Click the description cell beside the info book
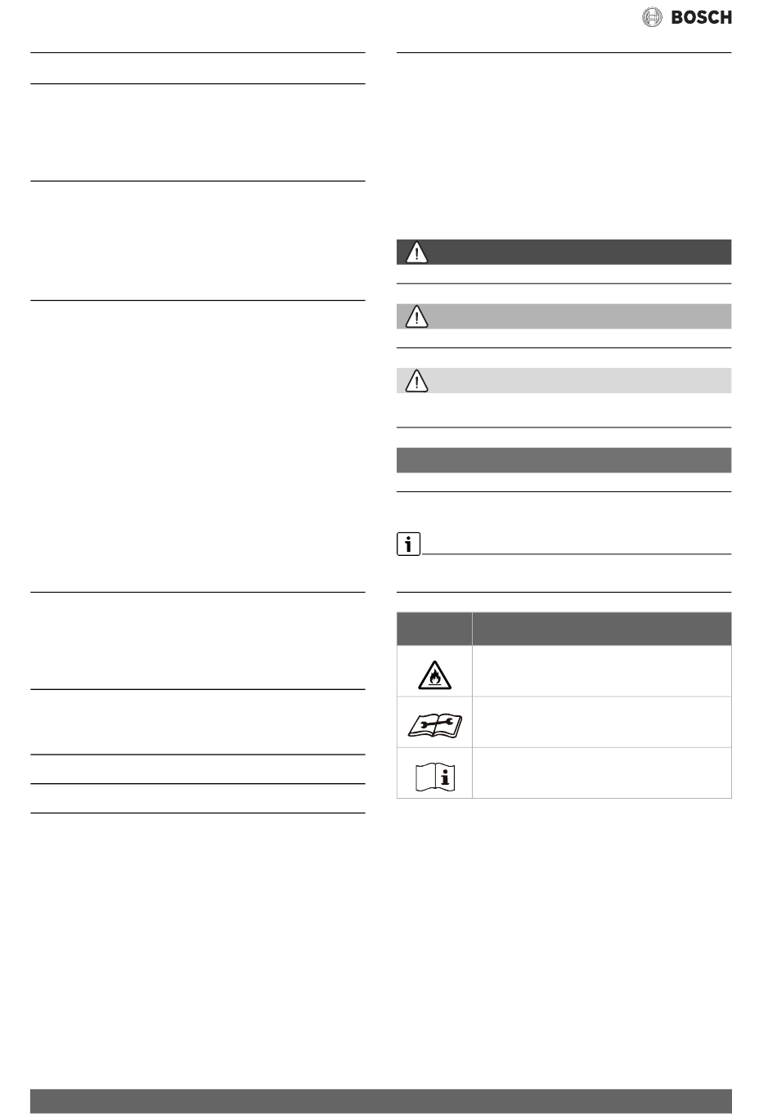This screenshot has width=777, height=1120. click(x=602, y=773)
